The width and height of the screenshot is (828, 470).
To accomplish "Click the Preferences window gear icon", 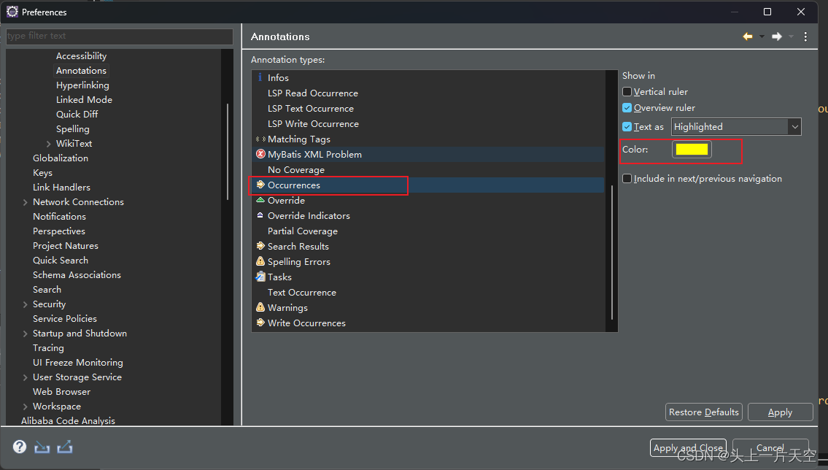I will [12, 12].
